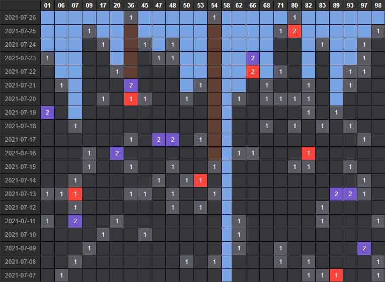Click the red 1 cell in column 82

coord(308,153)
